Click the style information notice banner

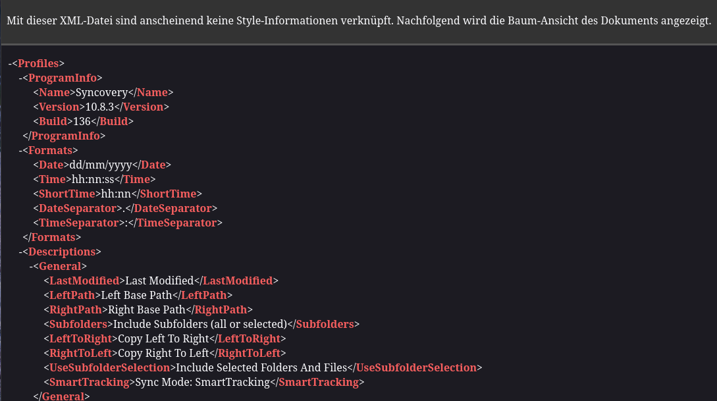point(358,20)
